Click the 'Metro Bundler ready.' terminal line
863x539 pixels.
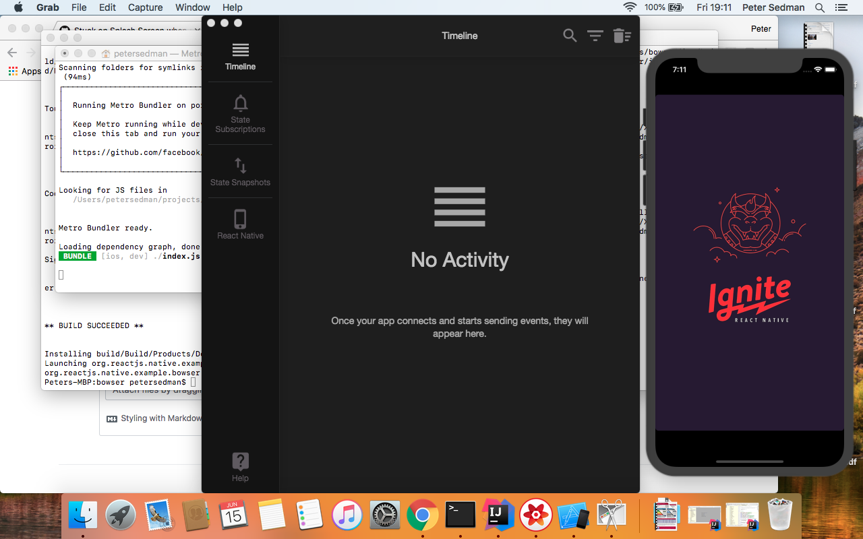(106, 228)
